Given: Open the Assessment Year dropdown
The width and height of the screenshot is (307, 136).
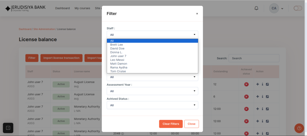Looking at the screenshot, I should click(x=152, y=91).
